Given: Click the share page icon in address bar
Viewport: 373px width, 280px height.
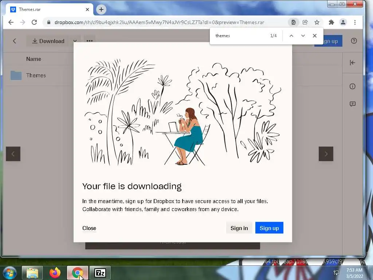Looking at the screenshot, I should 305,22.
